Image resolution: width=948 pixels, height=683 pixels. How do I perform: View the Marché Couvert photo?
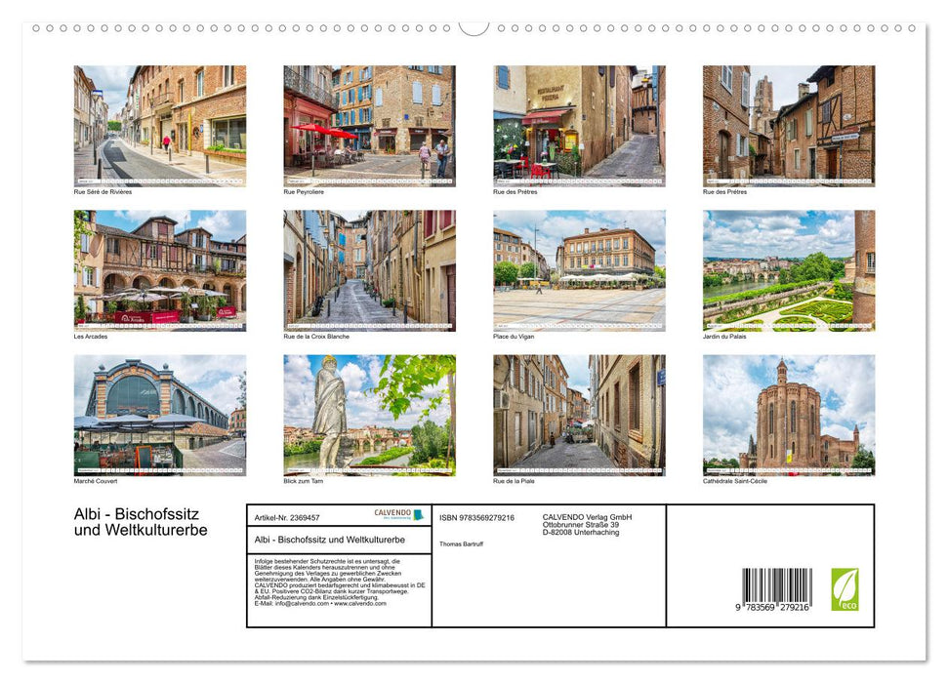click(x=159, y=416)
